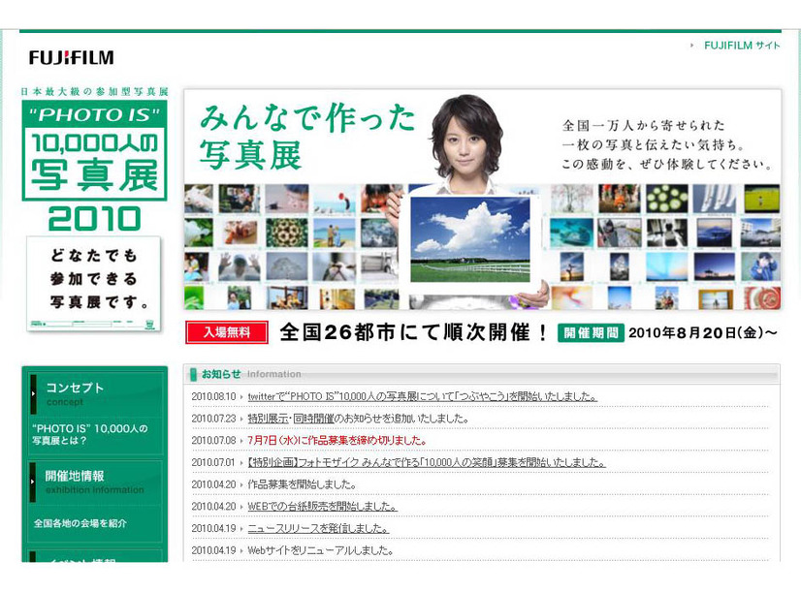This screenshot has width=801, height=592.
Task: Open the 【特別企画】フォトモザイク news link
Action: pos(426,462)
